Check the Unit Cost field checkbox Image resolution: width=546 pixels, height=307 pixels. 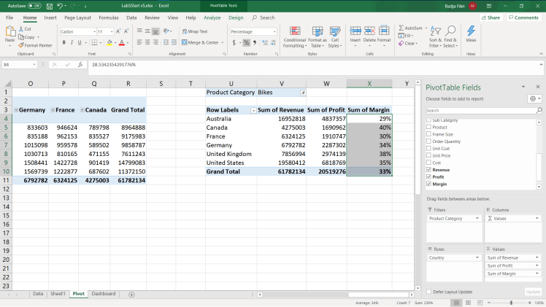coord(428,147)
